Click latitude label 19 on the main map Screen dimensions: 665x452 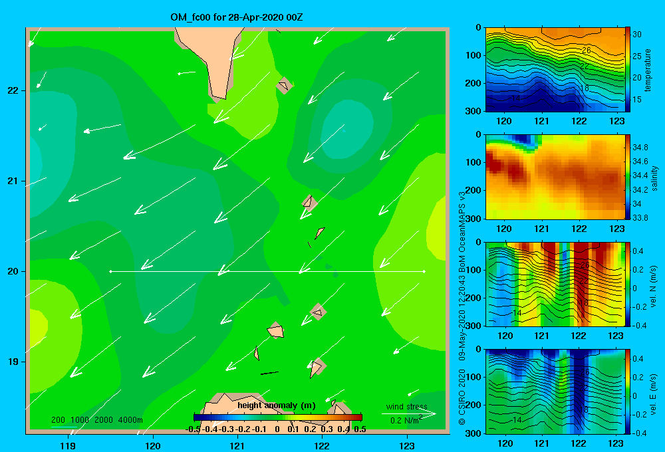[13, 362]
